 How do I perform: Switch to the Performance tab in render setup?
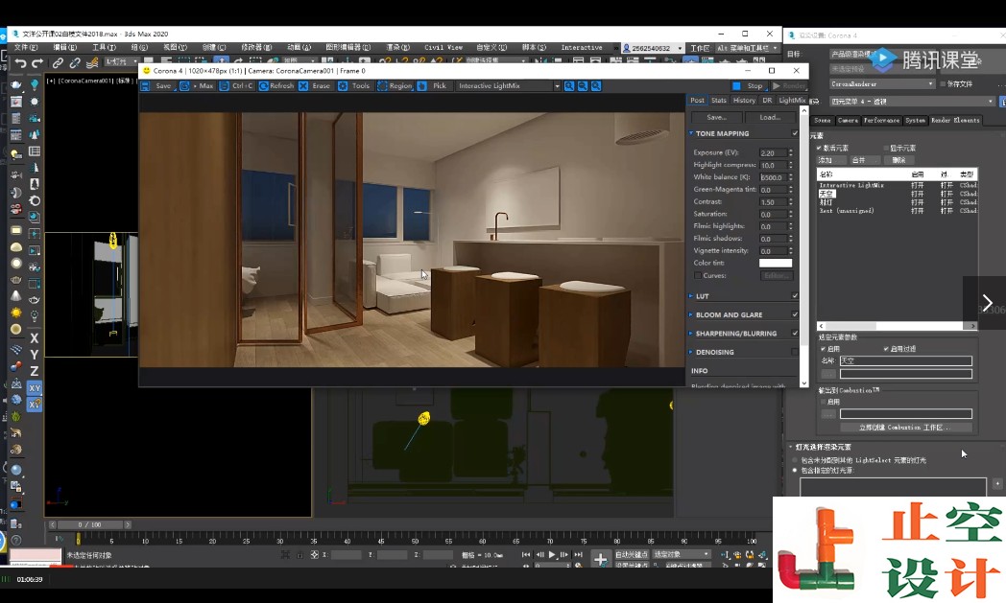[x=881, y=121]
